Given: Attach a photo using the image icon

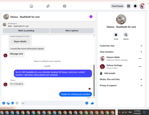Looking at the screenshot, I should (x=8, y=103).
